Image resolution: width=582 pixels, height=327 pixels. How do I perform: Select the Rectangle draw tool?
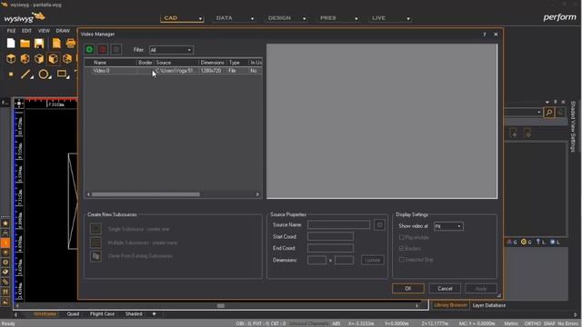pos(63,74)
